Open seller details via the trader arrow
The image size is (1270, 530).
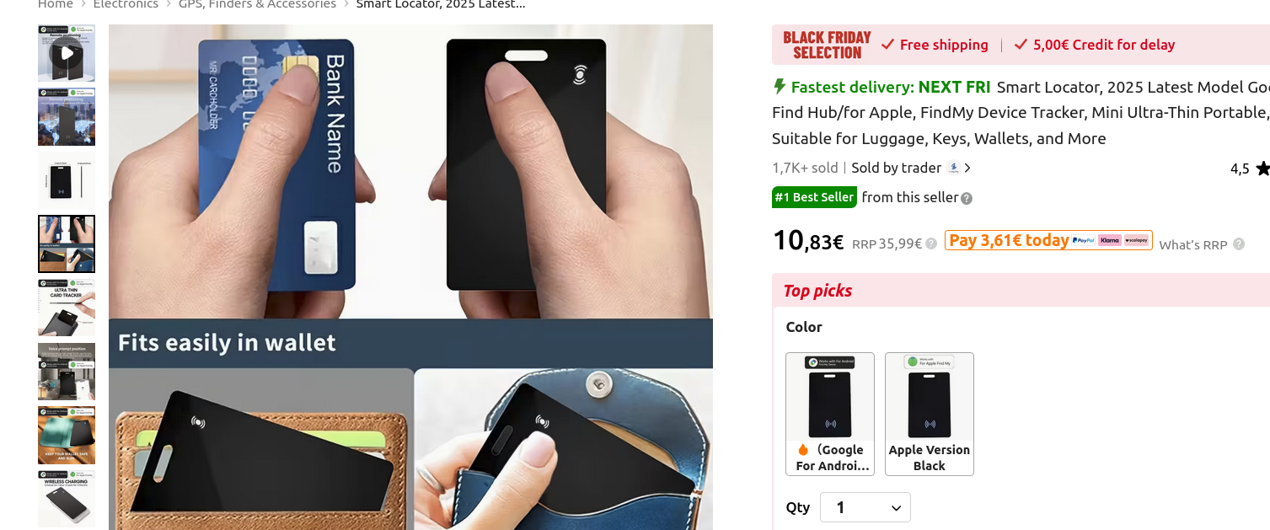click(967, 168)
